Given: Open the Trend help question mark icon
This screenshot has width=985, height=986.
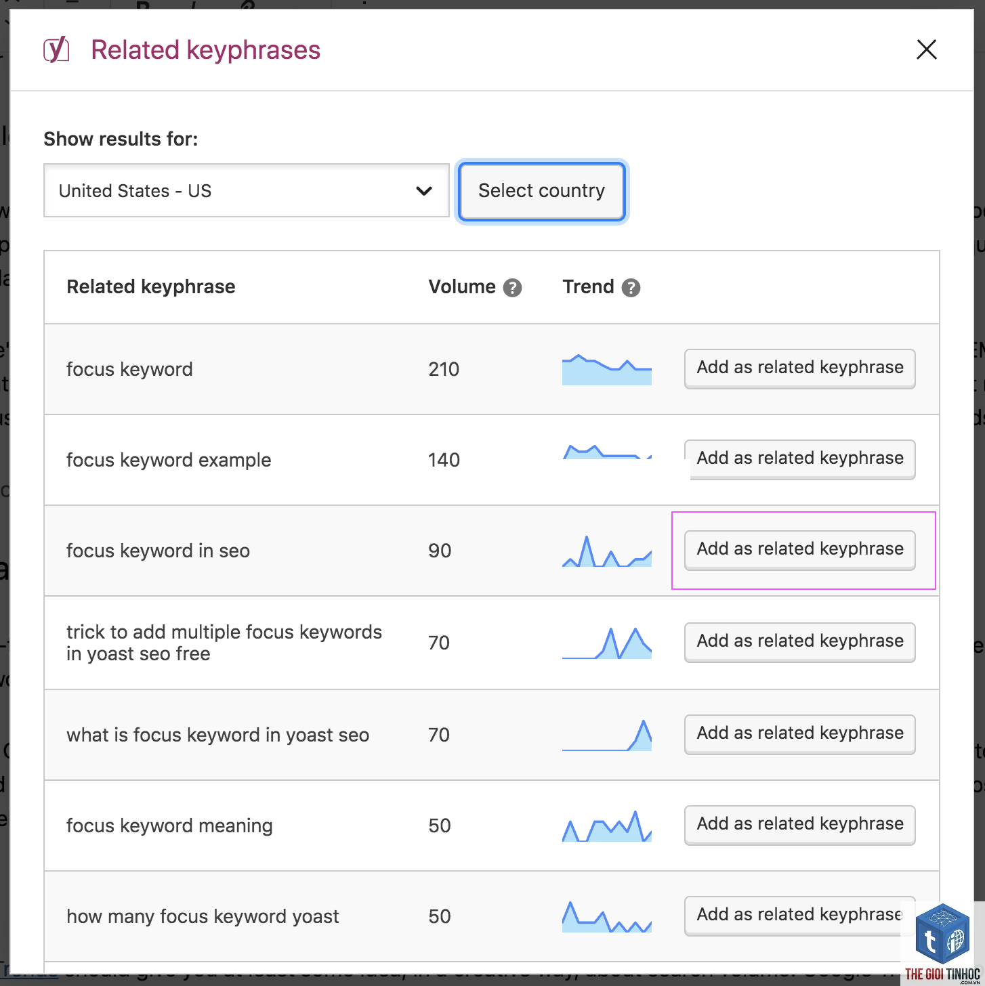Looking at the screenshot, I should click(x=631, y=288).
